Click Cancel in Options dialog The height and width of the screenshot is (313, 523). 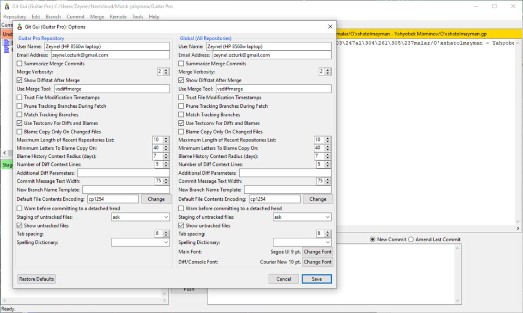283,279
